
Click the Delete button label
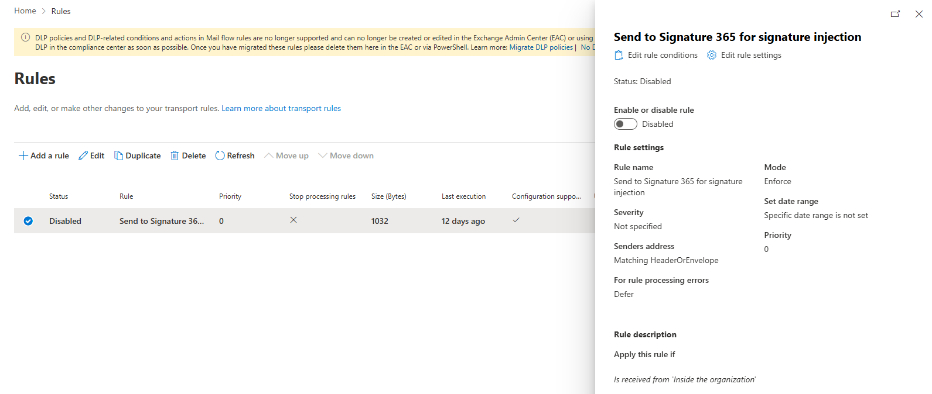[x=194, y=155]
